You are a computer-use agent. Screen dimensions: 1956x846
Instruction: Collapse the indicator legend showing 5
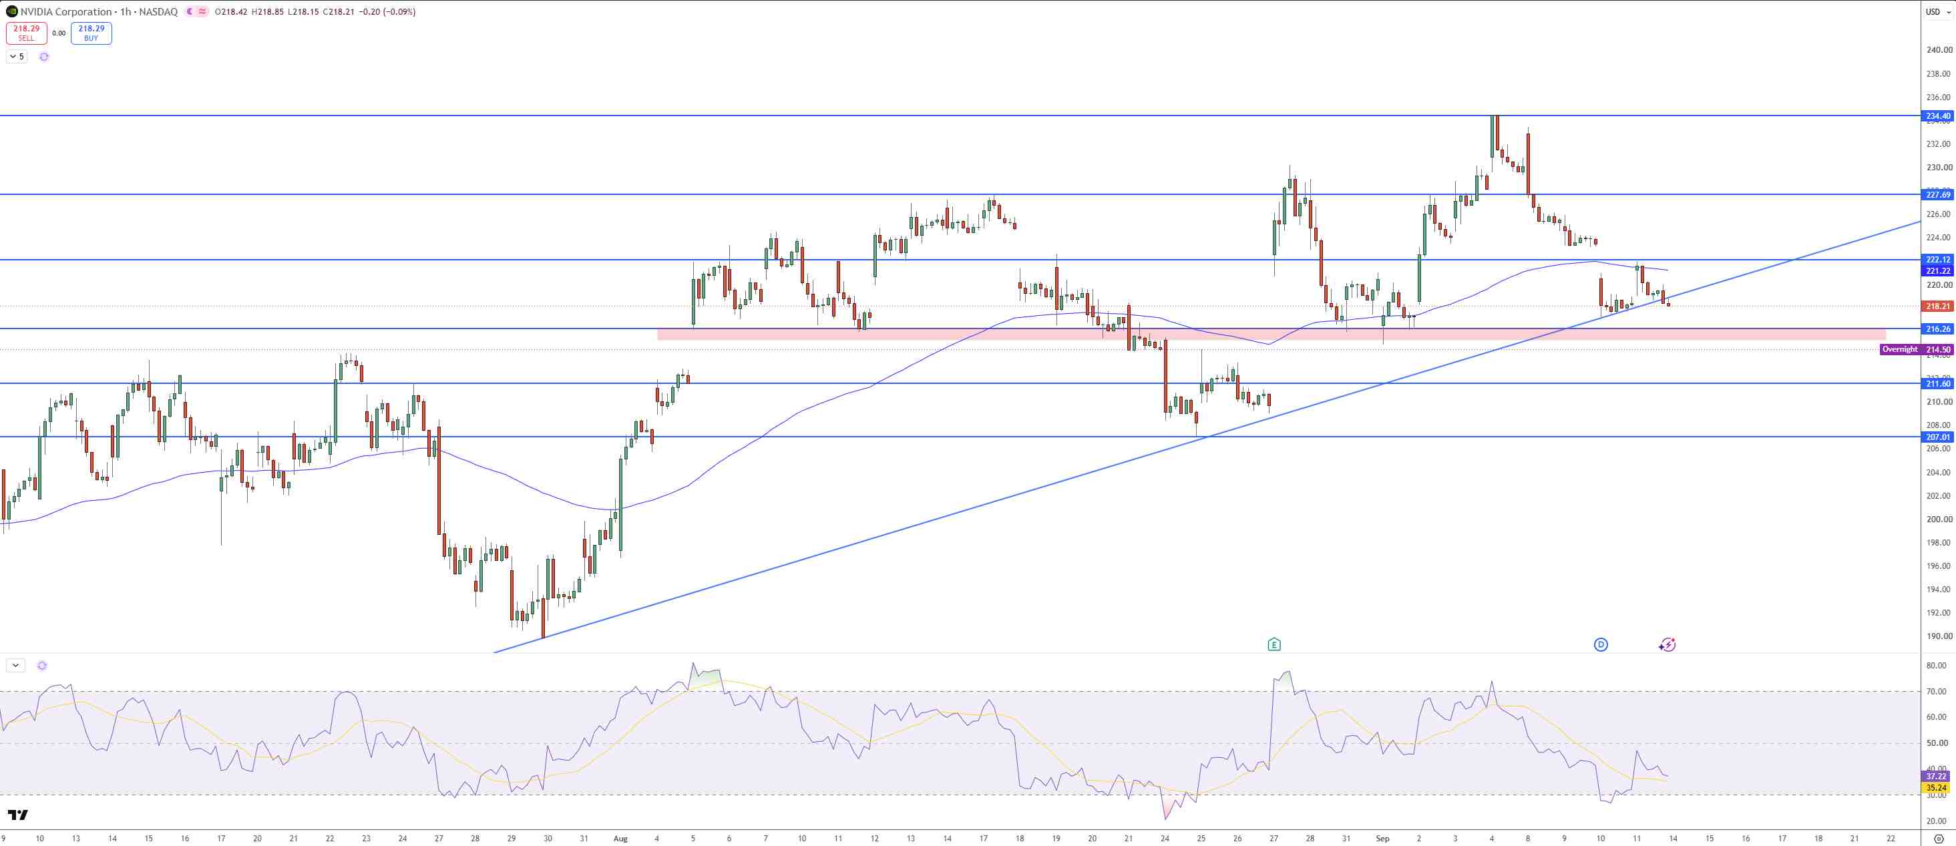[17, 57]
